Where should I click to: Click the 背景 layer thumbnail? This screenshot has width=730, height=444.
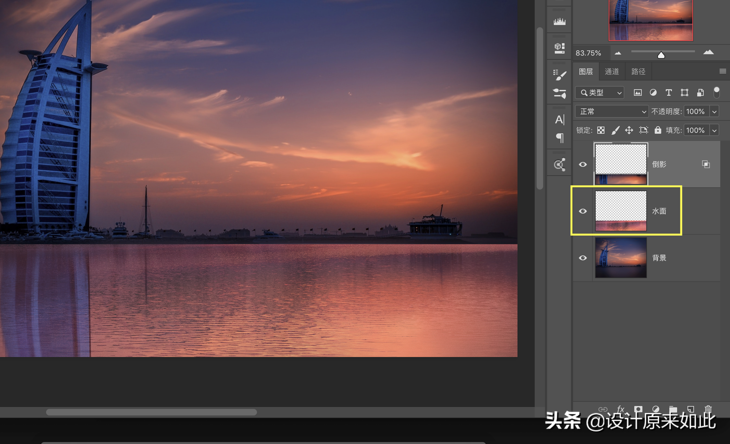(x=621, y=258)
